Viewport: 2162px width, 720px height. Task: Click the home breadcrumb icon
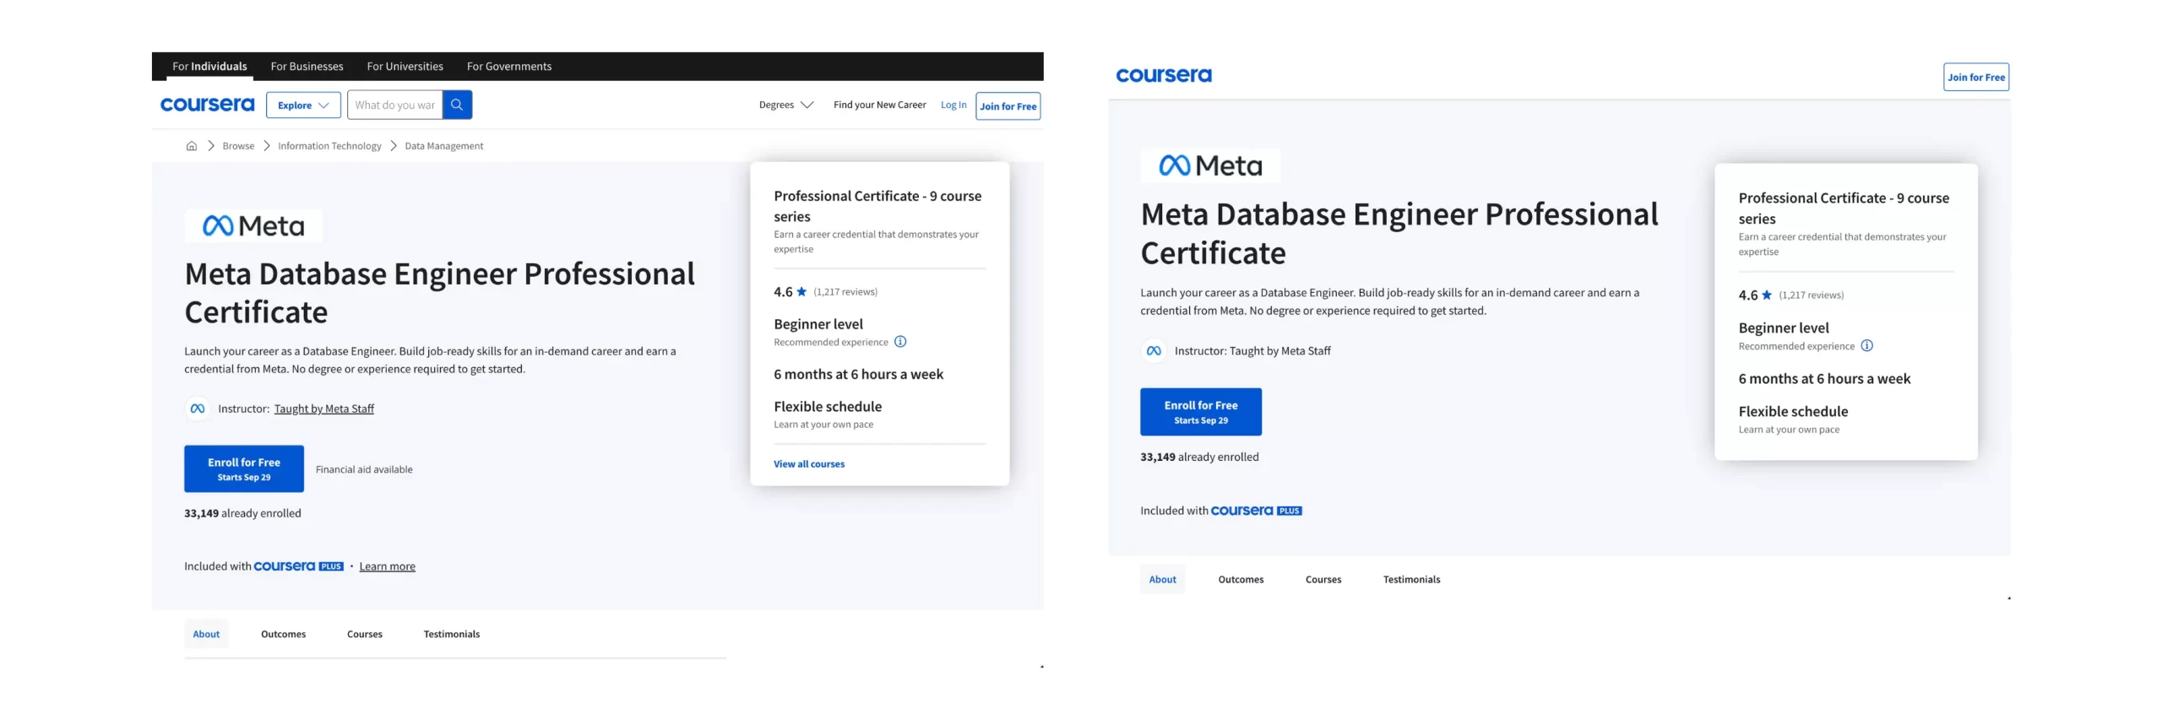click(x=192, y=146)
